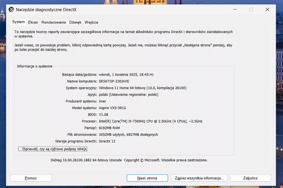The image size is (283, 188).
Task: Click the DirectX diagnostic tool title icon
Action: coord(11,10)
